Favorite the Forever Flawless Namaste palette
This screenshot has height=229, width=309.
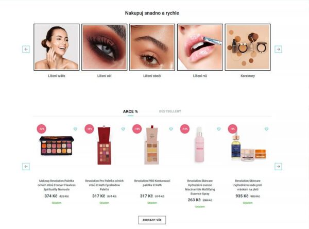point(75,129)
